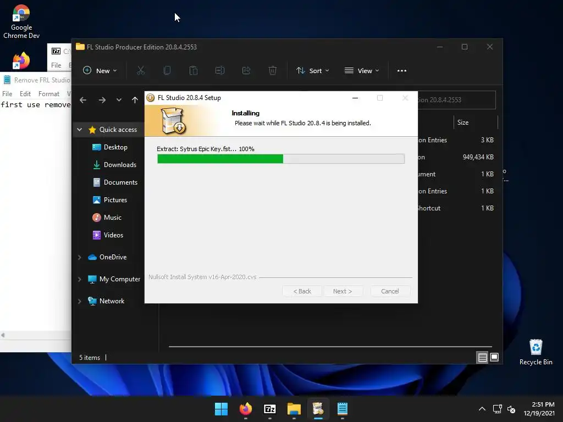Click the Share icon in File Explorer toolbar

click(246, 71)
